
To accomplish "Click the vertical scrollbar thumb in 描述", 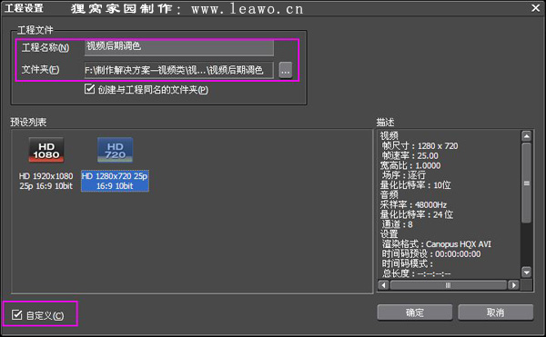I will [527, 183].
